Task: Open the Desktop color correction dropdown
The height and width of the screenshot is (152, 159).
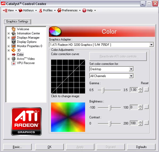Action: point(131,69)
